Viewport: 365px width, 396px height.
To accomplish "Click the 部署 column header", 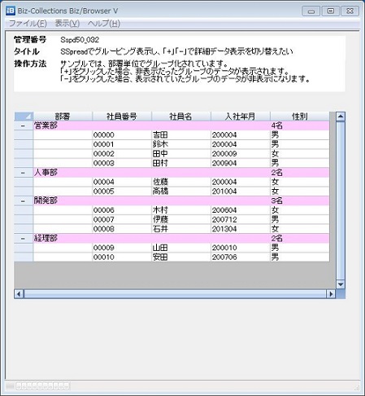I will tap(63, 117).
